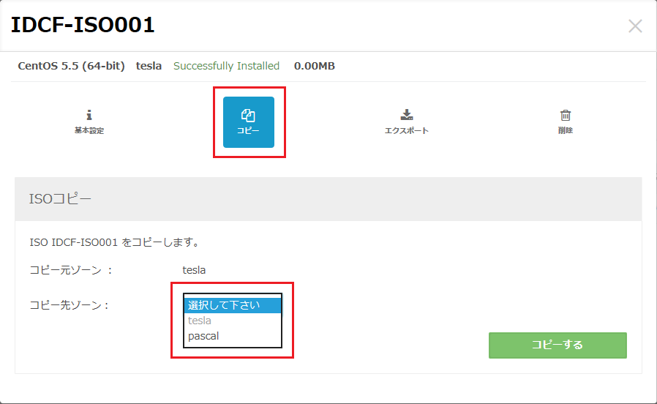Image resolution: width=657 pixels, height=404 pixels.
Task: Close the IDCF-ISO001 dialog with the X
Action: pos(635,26)
